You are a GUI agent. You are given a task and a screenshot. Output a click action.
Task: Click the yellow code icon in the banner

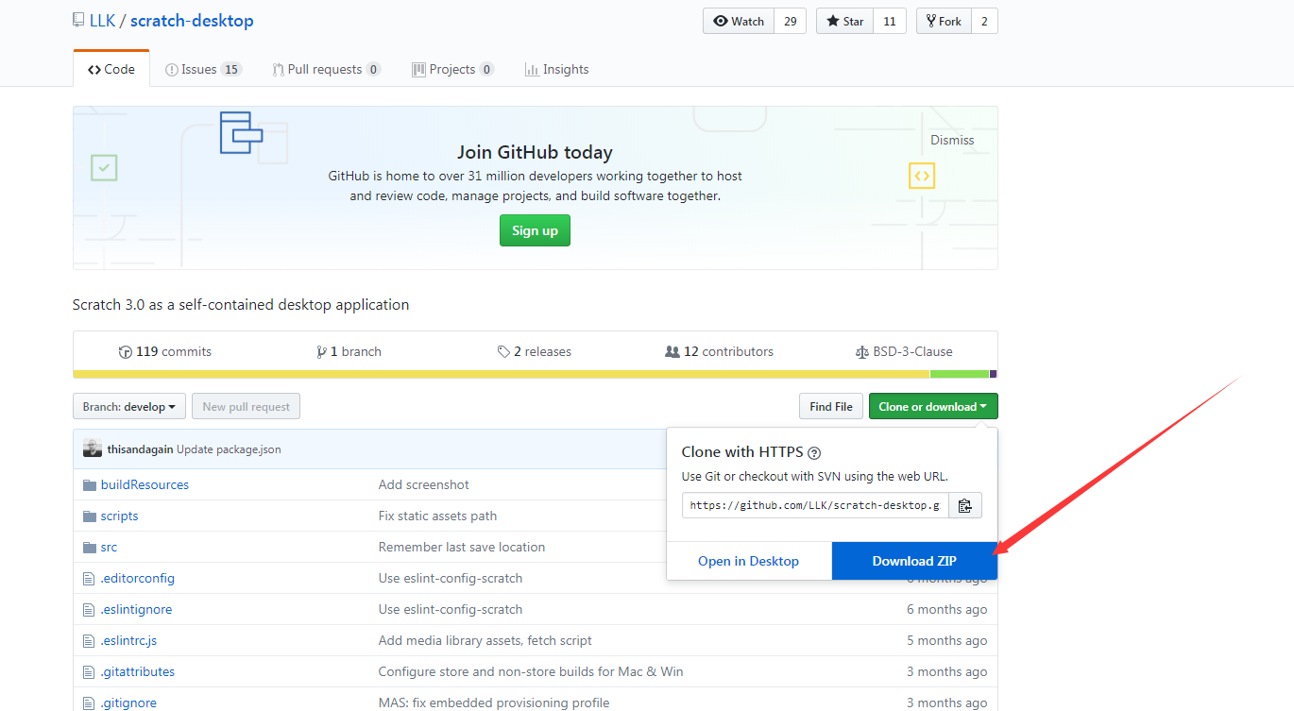click(922, 176)
